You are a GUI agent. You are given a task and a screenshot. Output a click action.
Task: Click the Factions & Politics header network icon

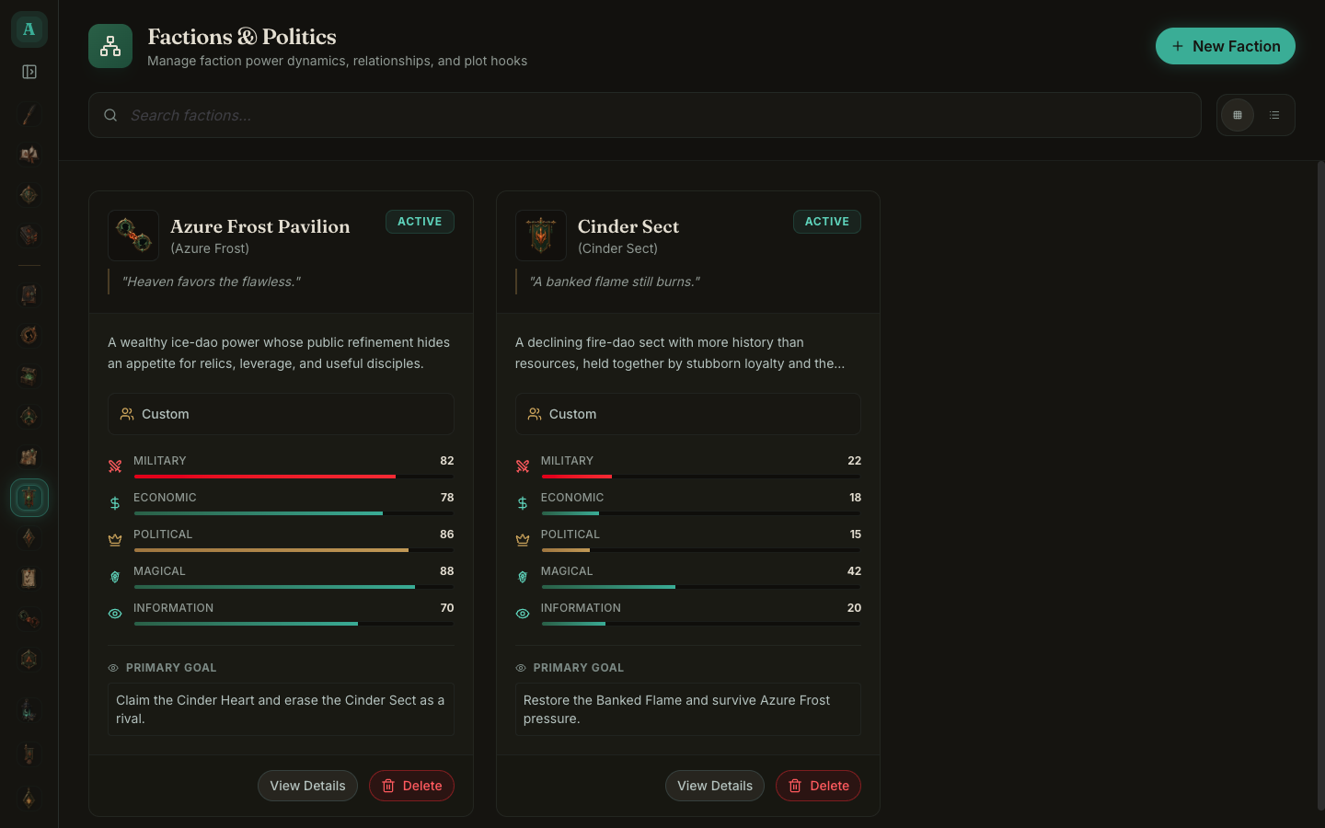pos(110,46)
